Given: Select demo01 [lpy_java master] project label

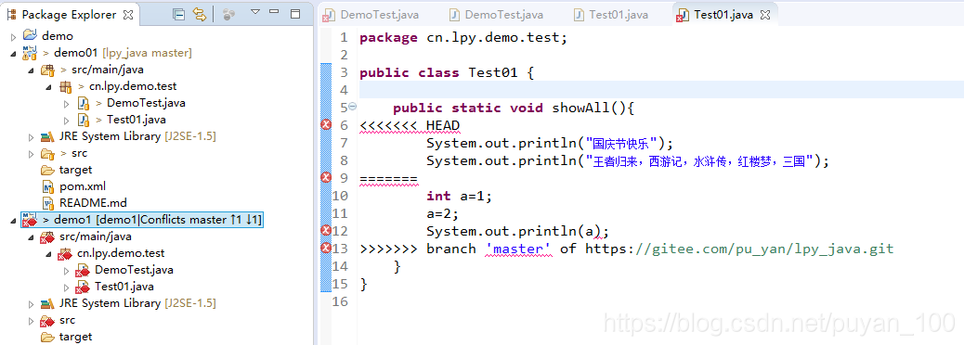Looking at the screenshot, I should [x=123, y=53].
